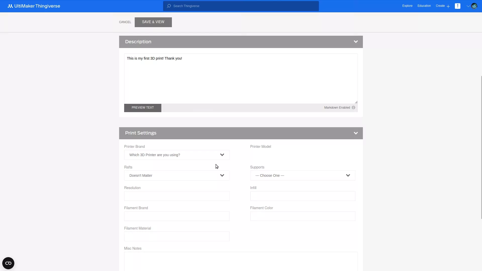Open the Education menu
The width and height of the screenshot is (482, 271).
tap(424, 6)
